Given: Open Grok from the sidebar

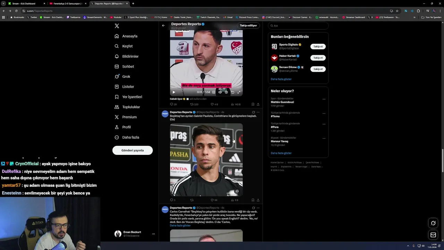Looking at the screenshot, I should click(122, 76).
